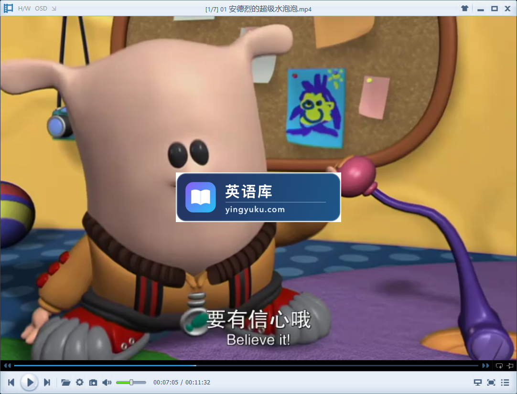Seek within the video progress bar
This screenshot has height=394, width=517.
pos(246,365)
